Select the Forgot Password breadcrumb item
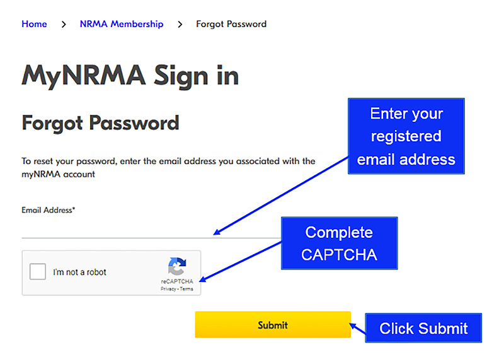This screenshot has width=504, height=364. pos(231,24)
